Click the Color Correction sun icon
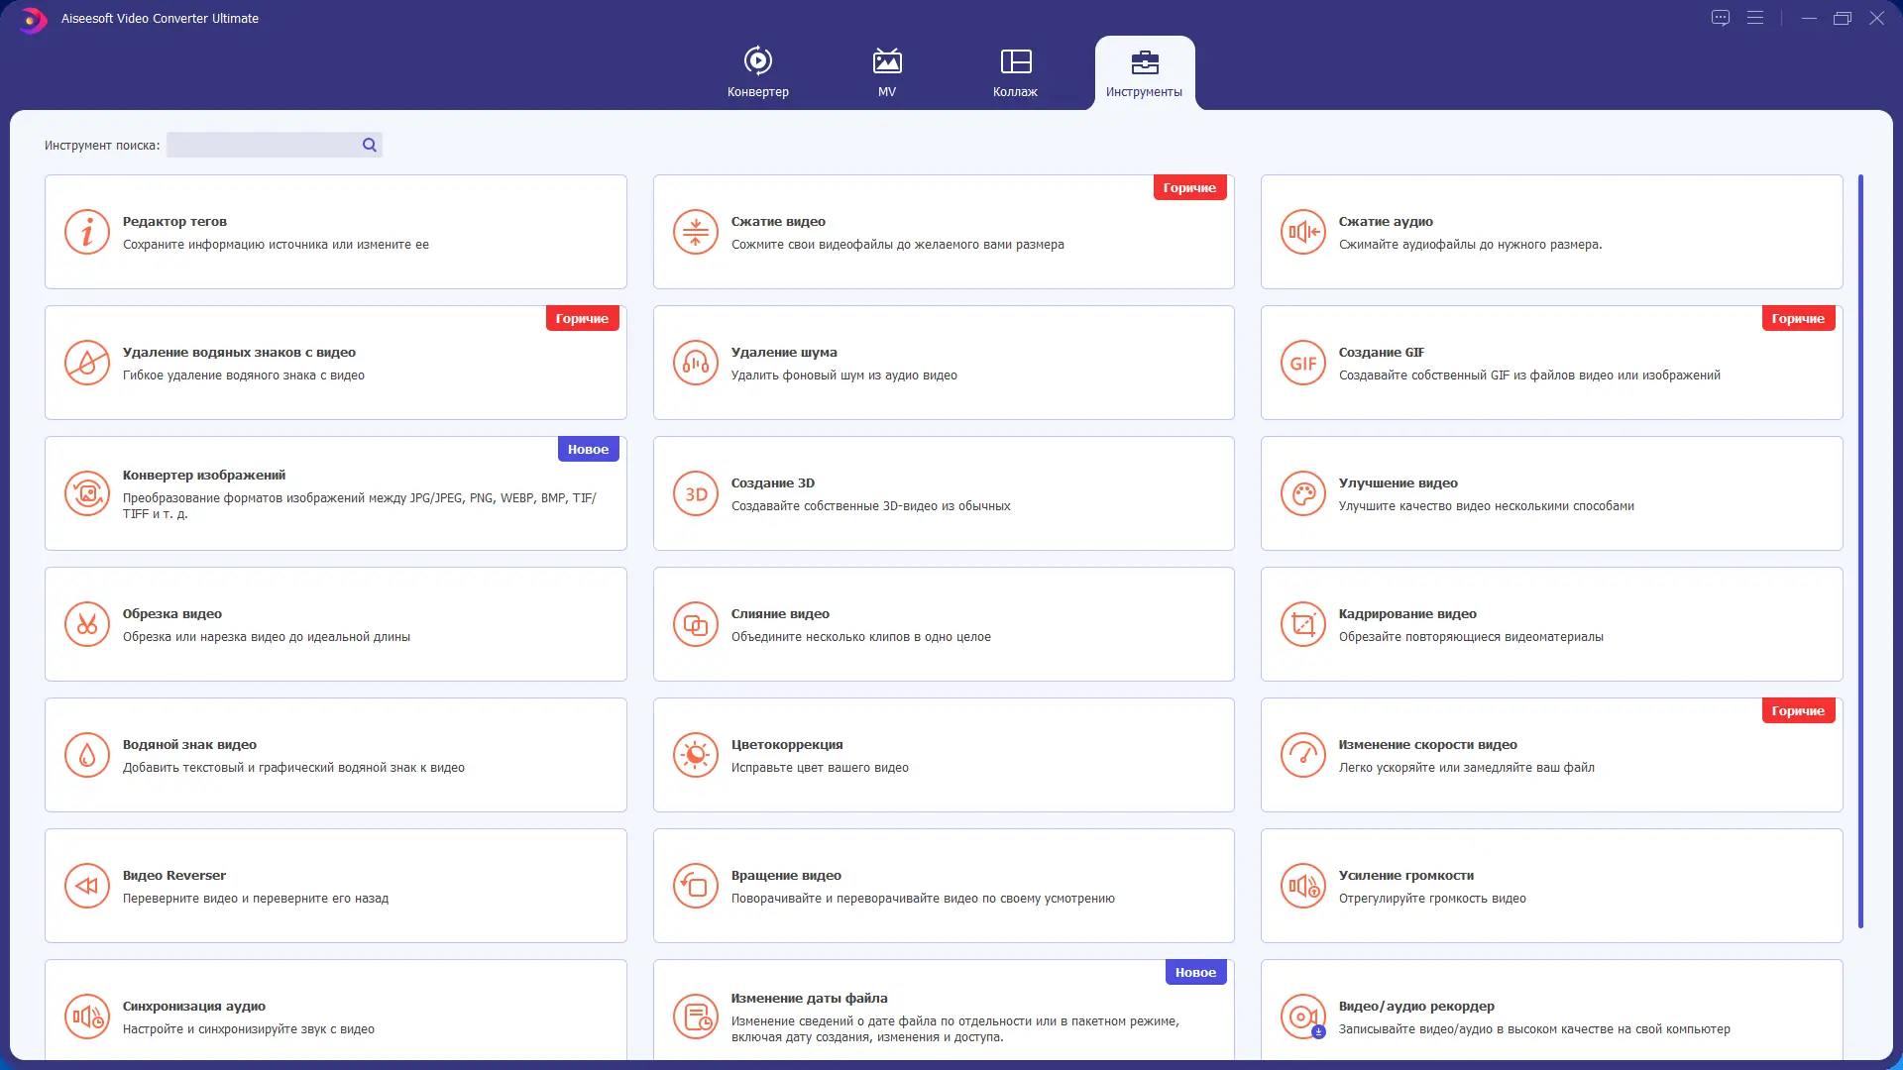Screen dimensions: 1903x1070 coord(695,756)
